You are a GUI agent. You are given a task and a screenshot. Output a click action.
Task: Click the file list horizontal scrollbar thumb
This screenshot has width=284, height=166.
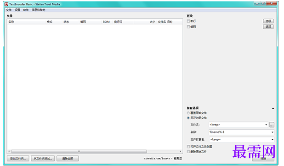[79, 151]
